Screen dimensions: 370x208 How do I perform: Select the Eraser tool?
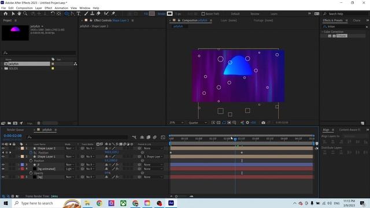coord(98,14)
